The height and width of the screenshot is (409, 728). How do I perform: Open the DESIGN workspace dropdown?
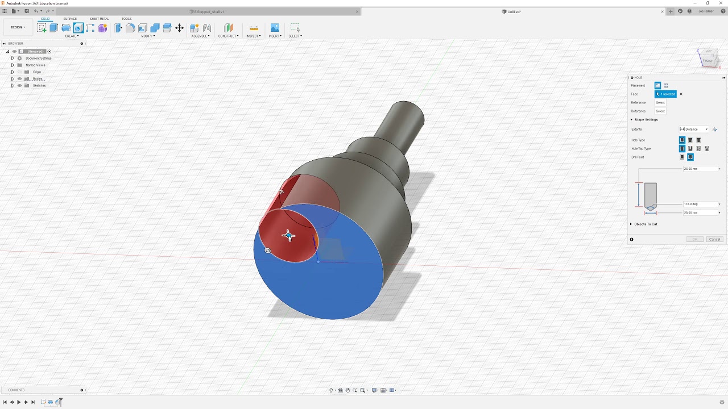pos(18,27)
